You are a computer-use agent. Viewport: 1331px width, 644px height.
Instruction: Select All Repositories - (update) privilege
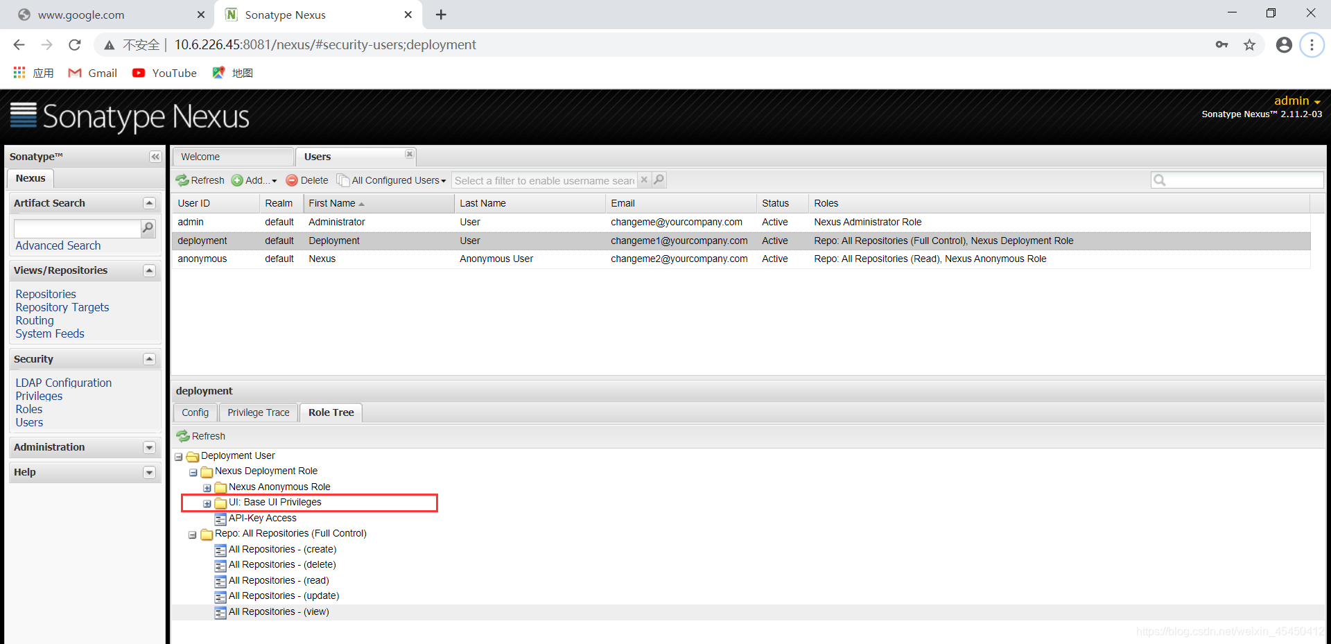coord(284,596)
